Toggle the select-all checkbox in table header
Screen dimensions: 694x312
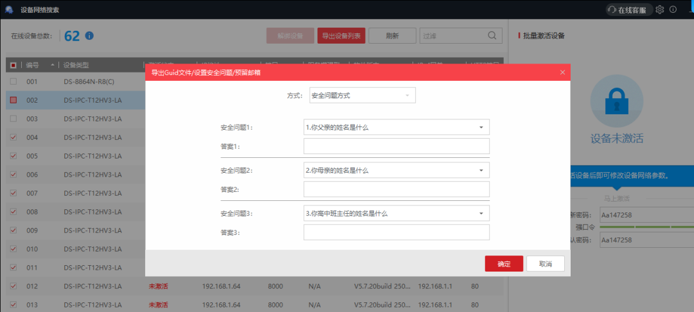[13, 65]
